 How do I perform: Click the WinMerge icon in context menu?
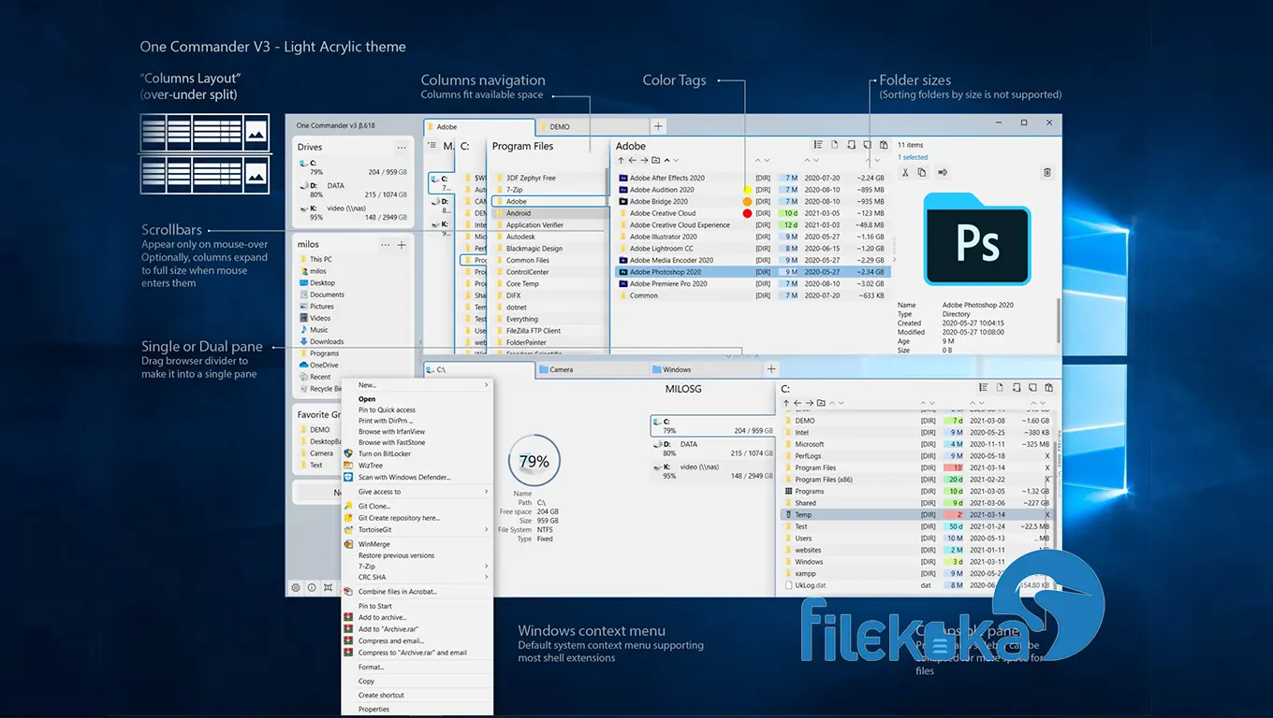click(x=349, y=544)
